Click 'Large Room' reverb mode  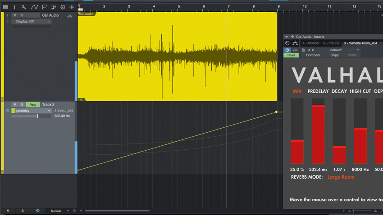coord(341,177)
